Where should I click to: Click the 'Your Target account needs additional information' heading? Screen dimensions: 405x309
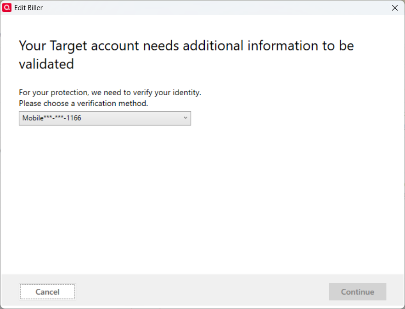coord(186,55)
